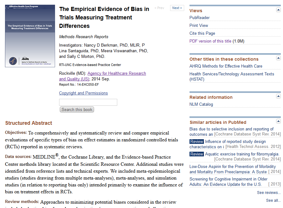Click the Prev navigation link

tap(159, 8)
